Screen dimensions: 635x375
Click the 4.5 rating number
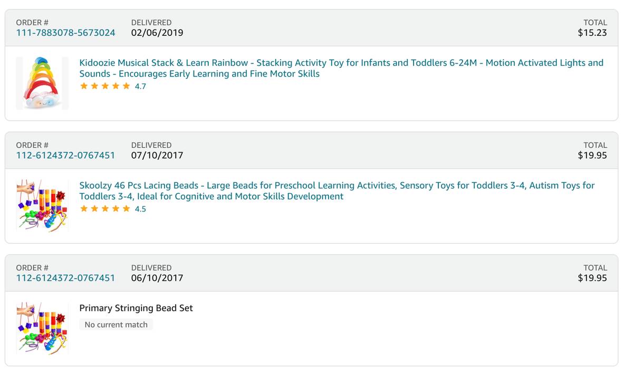pos(140,209)
